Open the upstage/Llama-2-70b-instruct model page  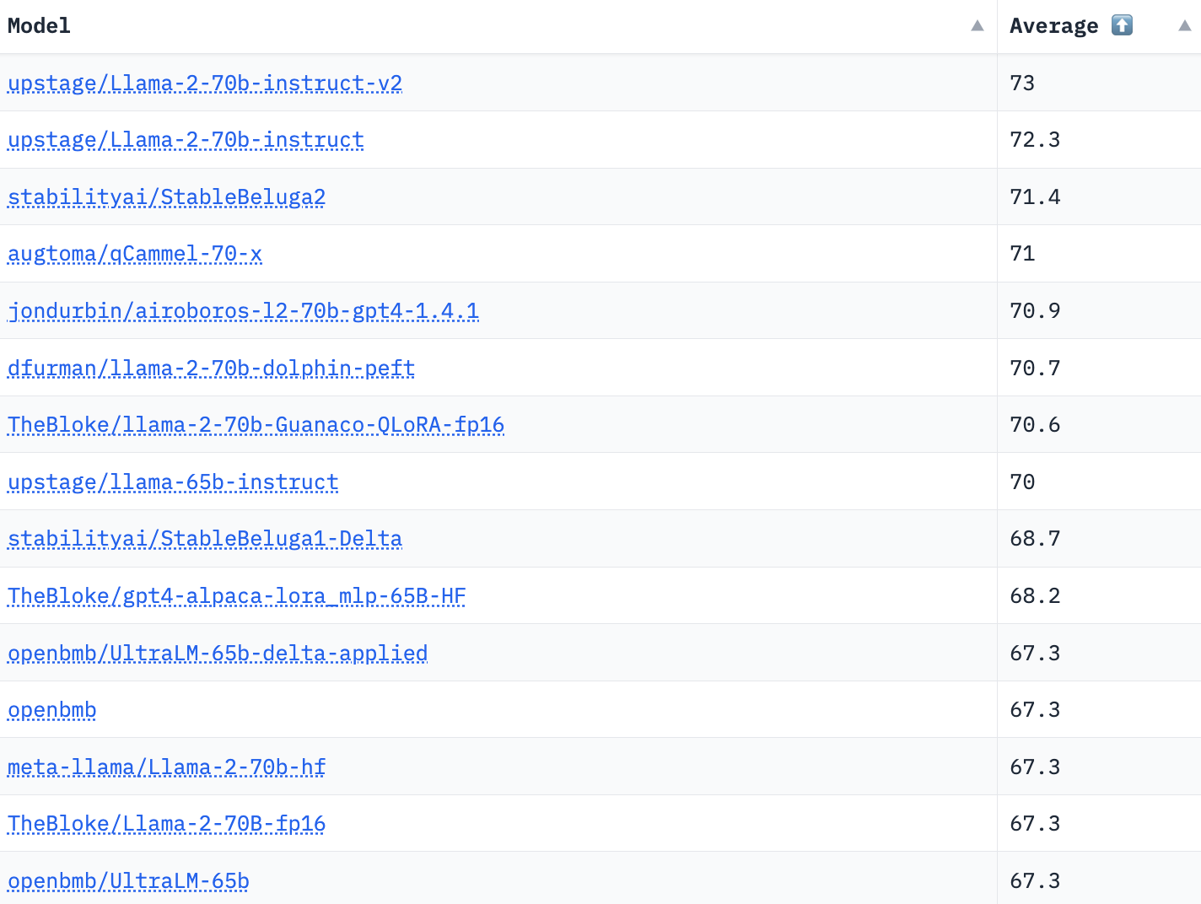coord(186,140)
